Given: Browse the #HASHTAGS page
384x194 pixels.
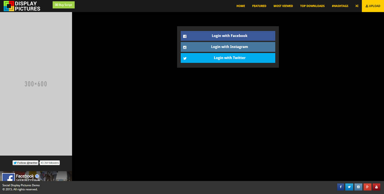Looking at the screenshot, I should click(340, 6).
